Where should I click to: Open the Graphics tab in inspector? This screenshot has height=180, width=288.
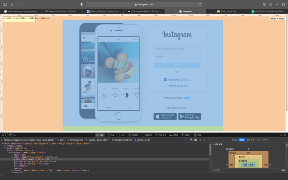tap(174, 135)
